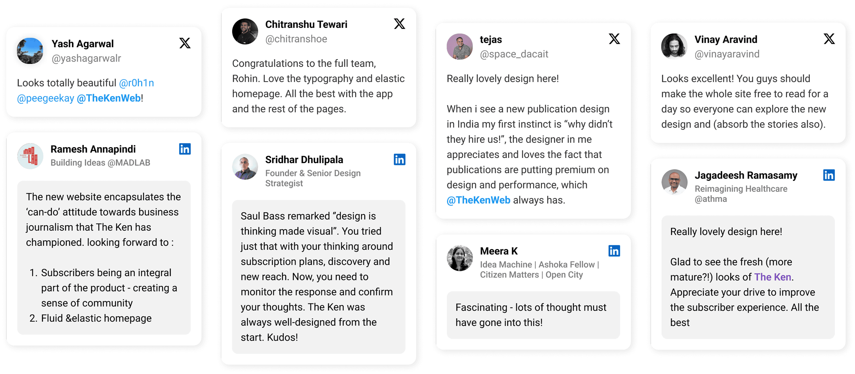Open LinkedIn icon on Jagadeesh Ramasamy's card
This screenshot has width=855, height=374.
829,175
